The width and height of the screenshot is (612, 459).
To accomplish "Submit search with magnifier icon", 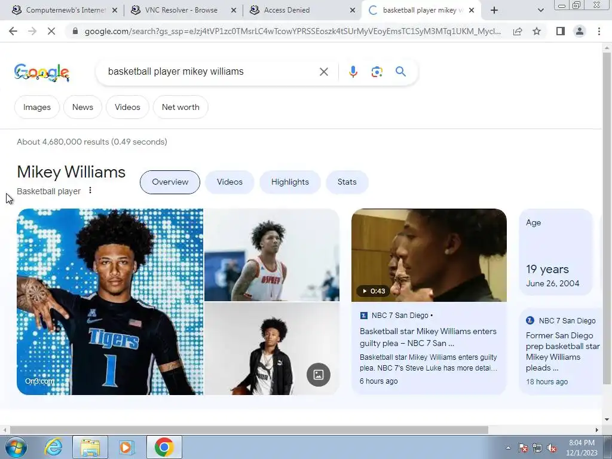I will coord(400,72).
